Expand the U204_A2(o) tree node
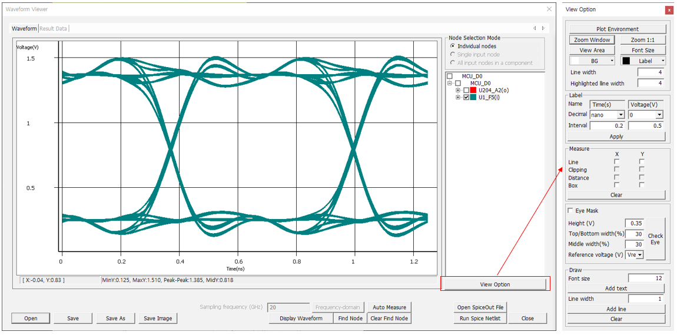Image resolution: width=677 pixels, height=335 pixels. point(458,91)
